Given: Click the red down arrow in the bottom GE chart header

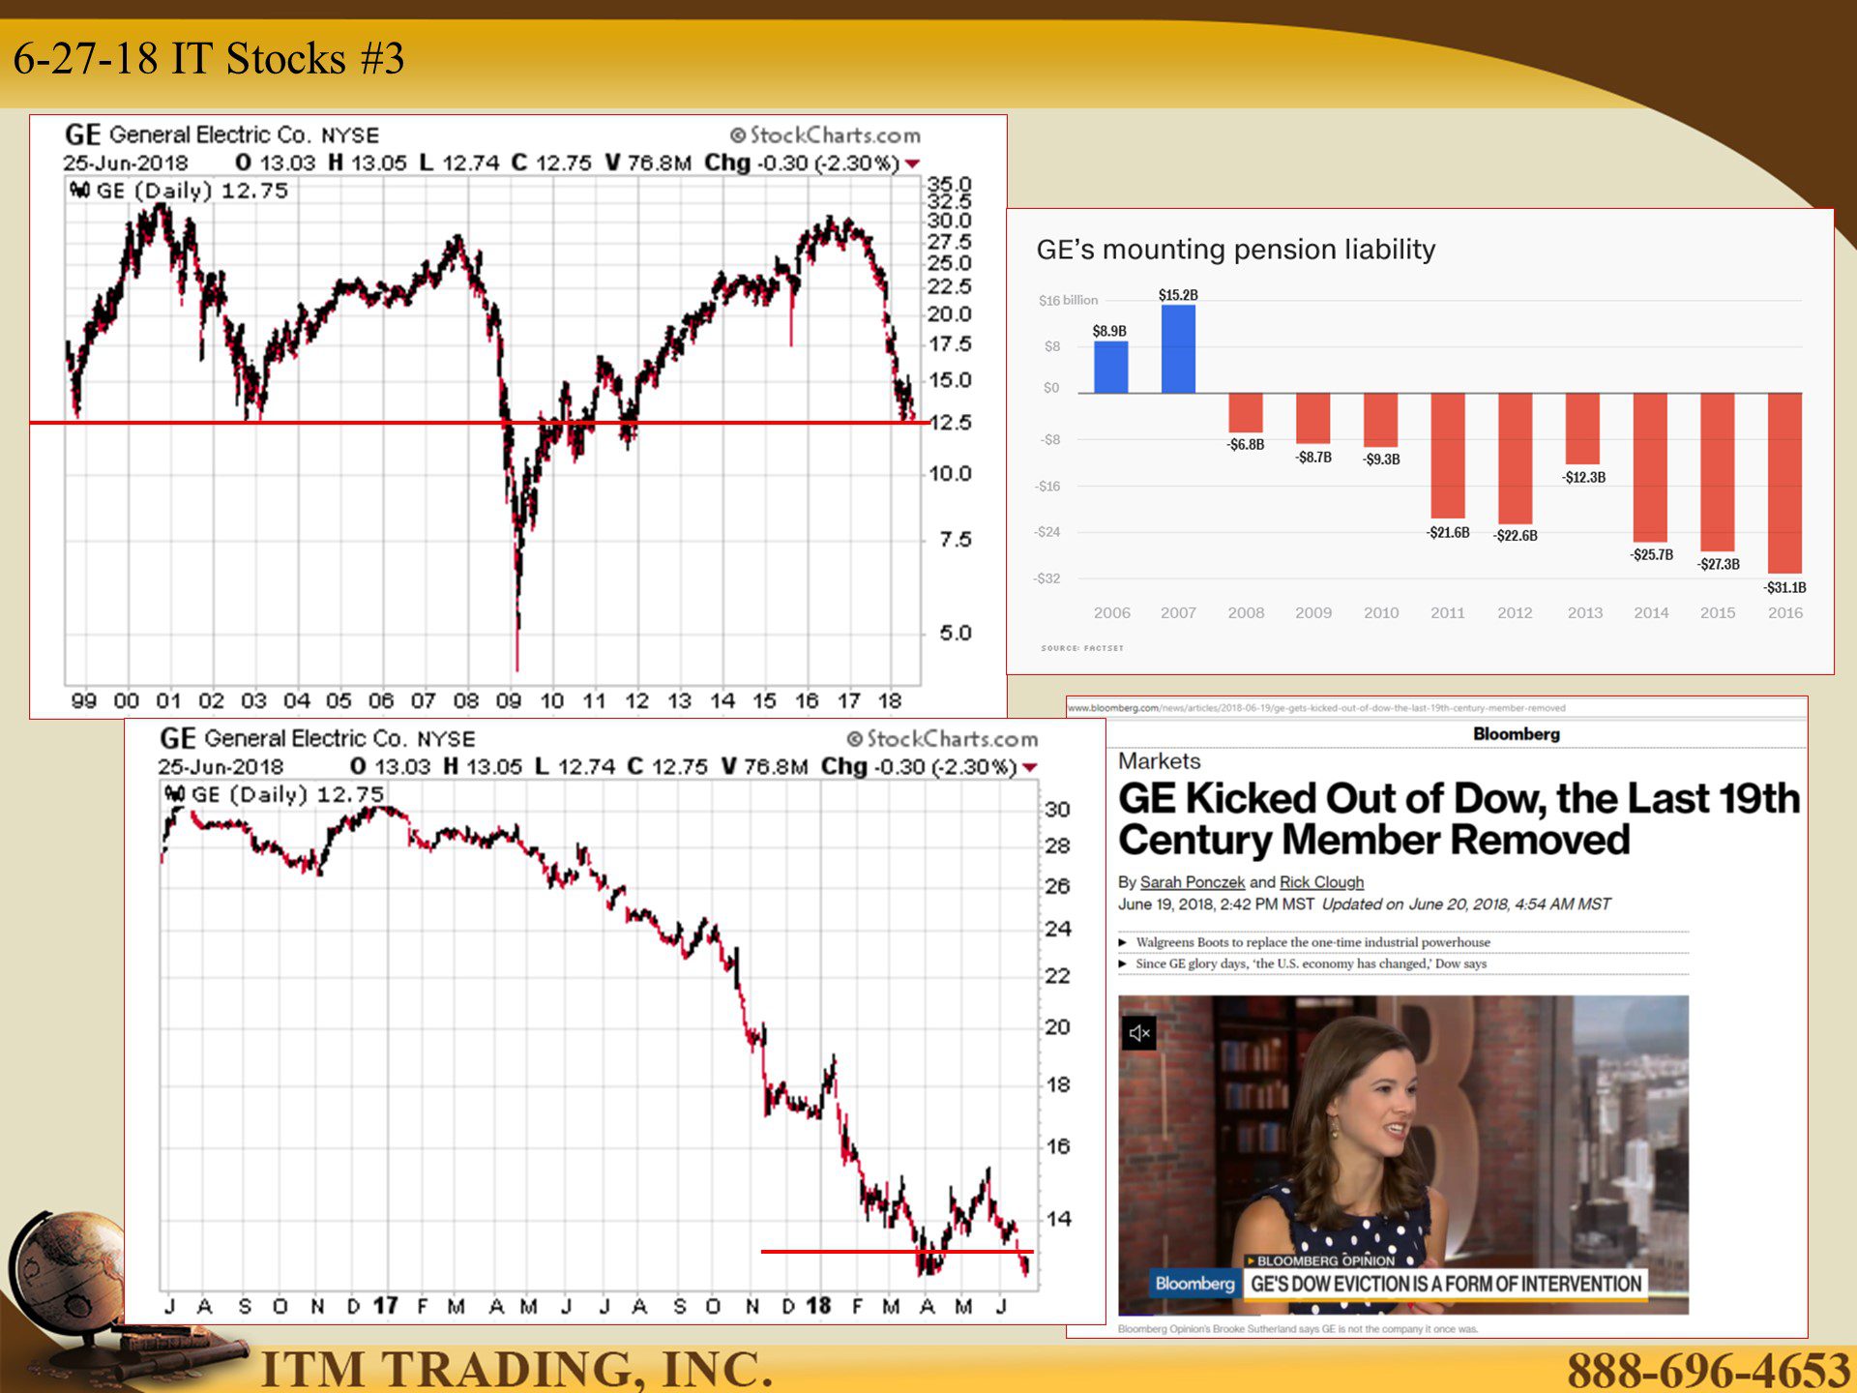Looking at the screenshot, I should (1030, 767).
